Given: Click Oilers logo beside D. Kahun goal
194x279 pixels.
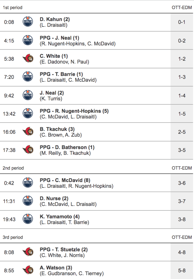Looking at the screenshot, I should point(28,22).
